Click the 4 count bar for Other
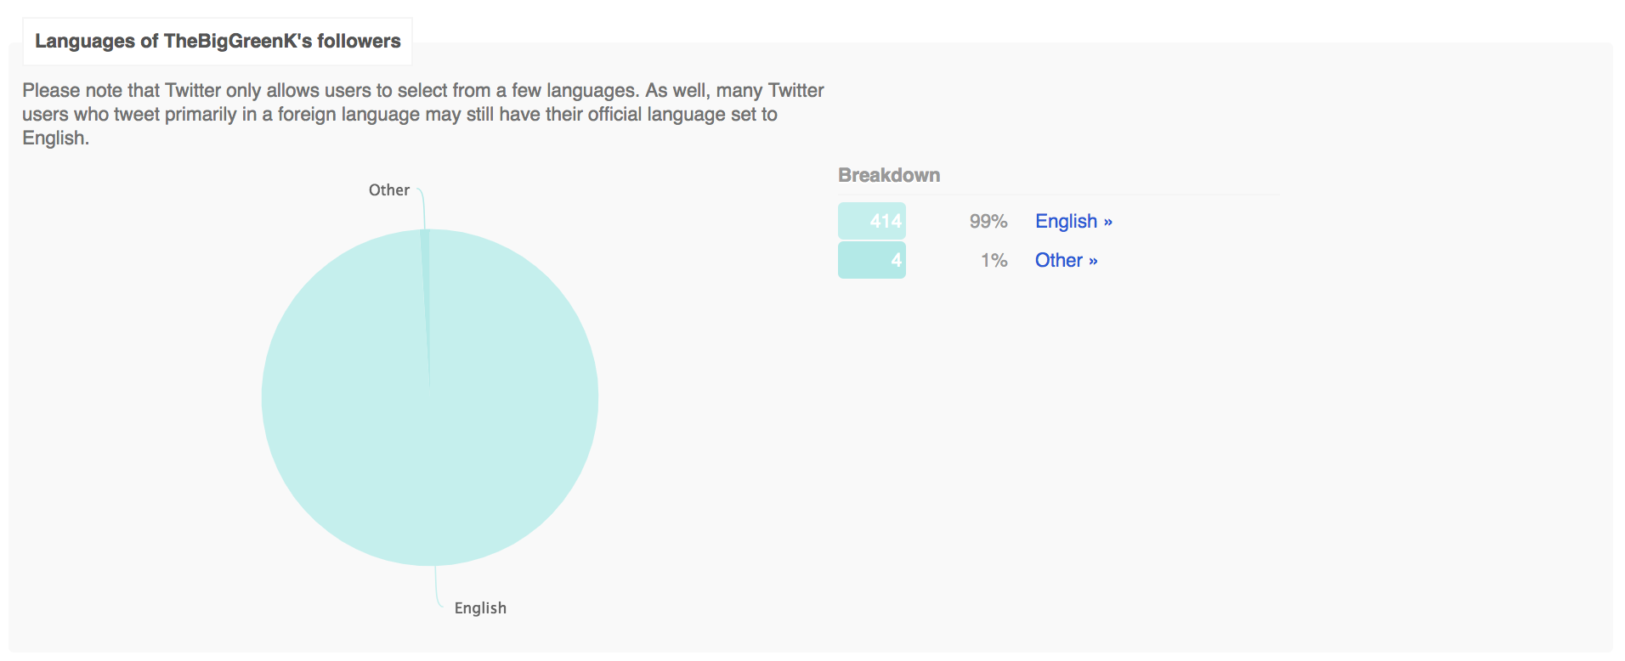Viewport: 1625px width, 661px height. click(872, 260)
